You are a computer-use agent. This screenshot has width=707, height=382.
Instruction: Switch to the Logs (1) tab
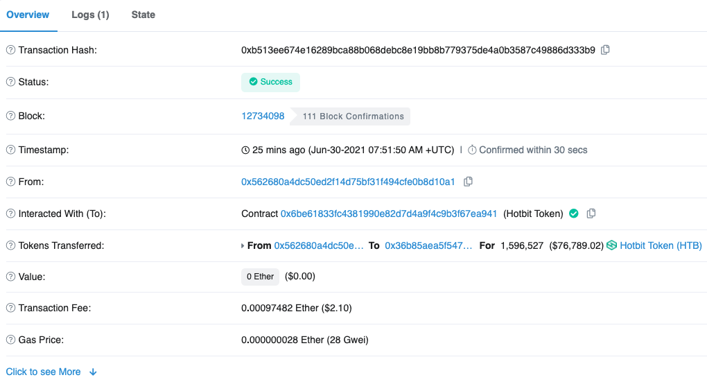tap(90, 15)
